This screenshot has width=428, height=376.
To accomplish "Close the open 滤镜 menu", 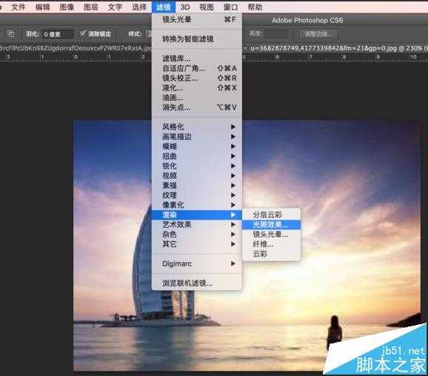I will (x=163, y=7).
